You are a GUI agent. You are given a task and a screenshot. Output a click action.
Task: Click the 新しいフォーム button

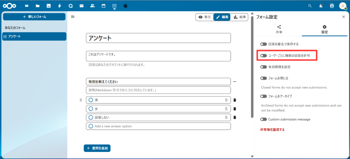coord(34,17)
